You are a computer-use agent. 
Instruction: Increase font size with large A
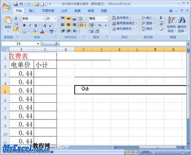[x=45, y=26]
